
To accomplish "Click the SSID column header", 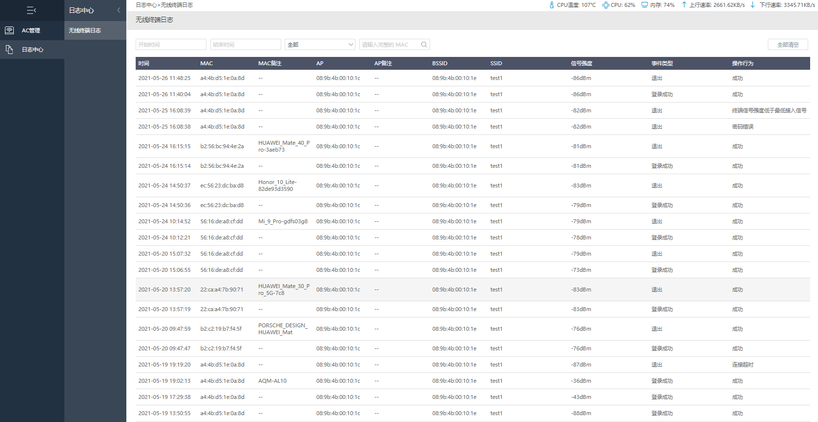I will 496,63.
